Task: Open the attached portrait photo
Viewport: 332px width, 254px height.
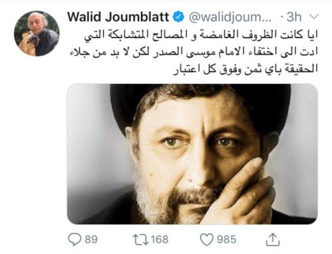Action: click(x=192, y=154)
